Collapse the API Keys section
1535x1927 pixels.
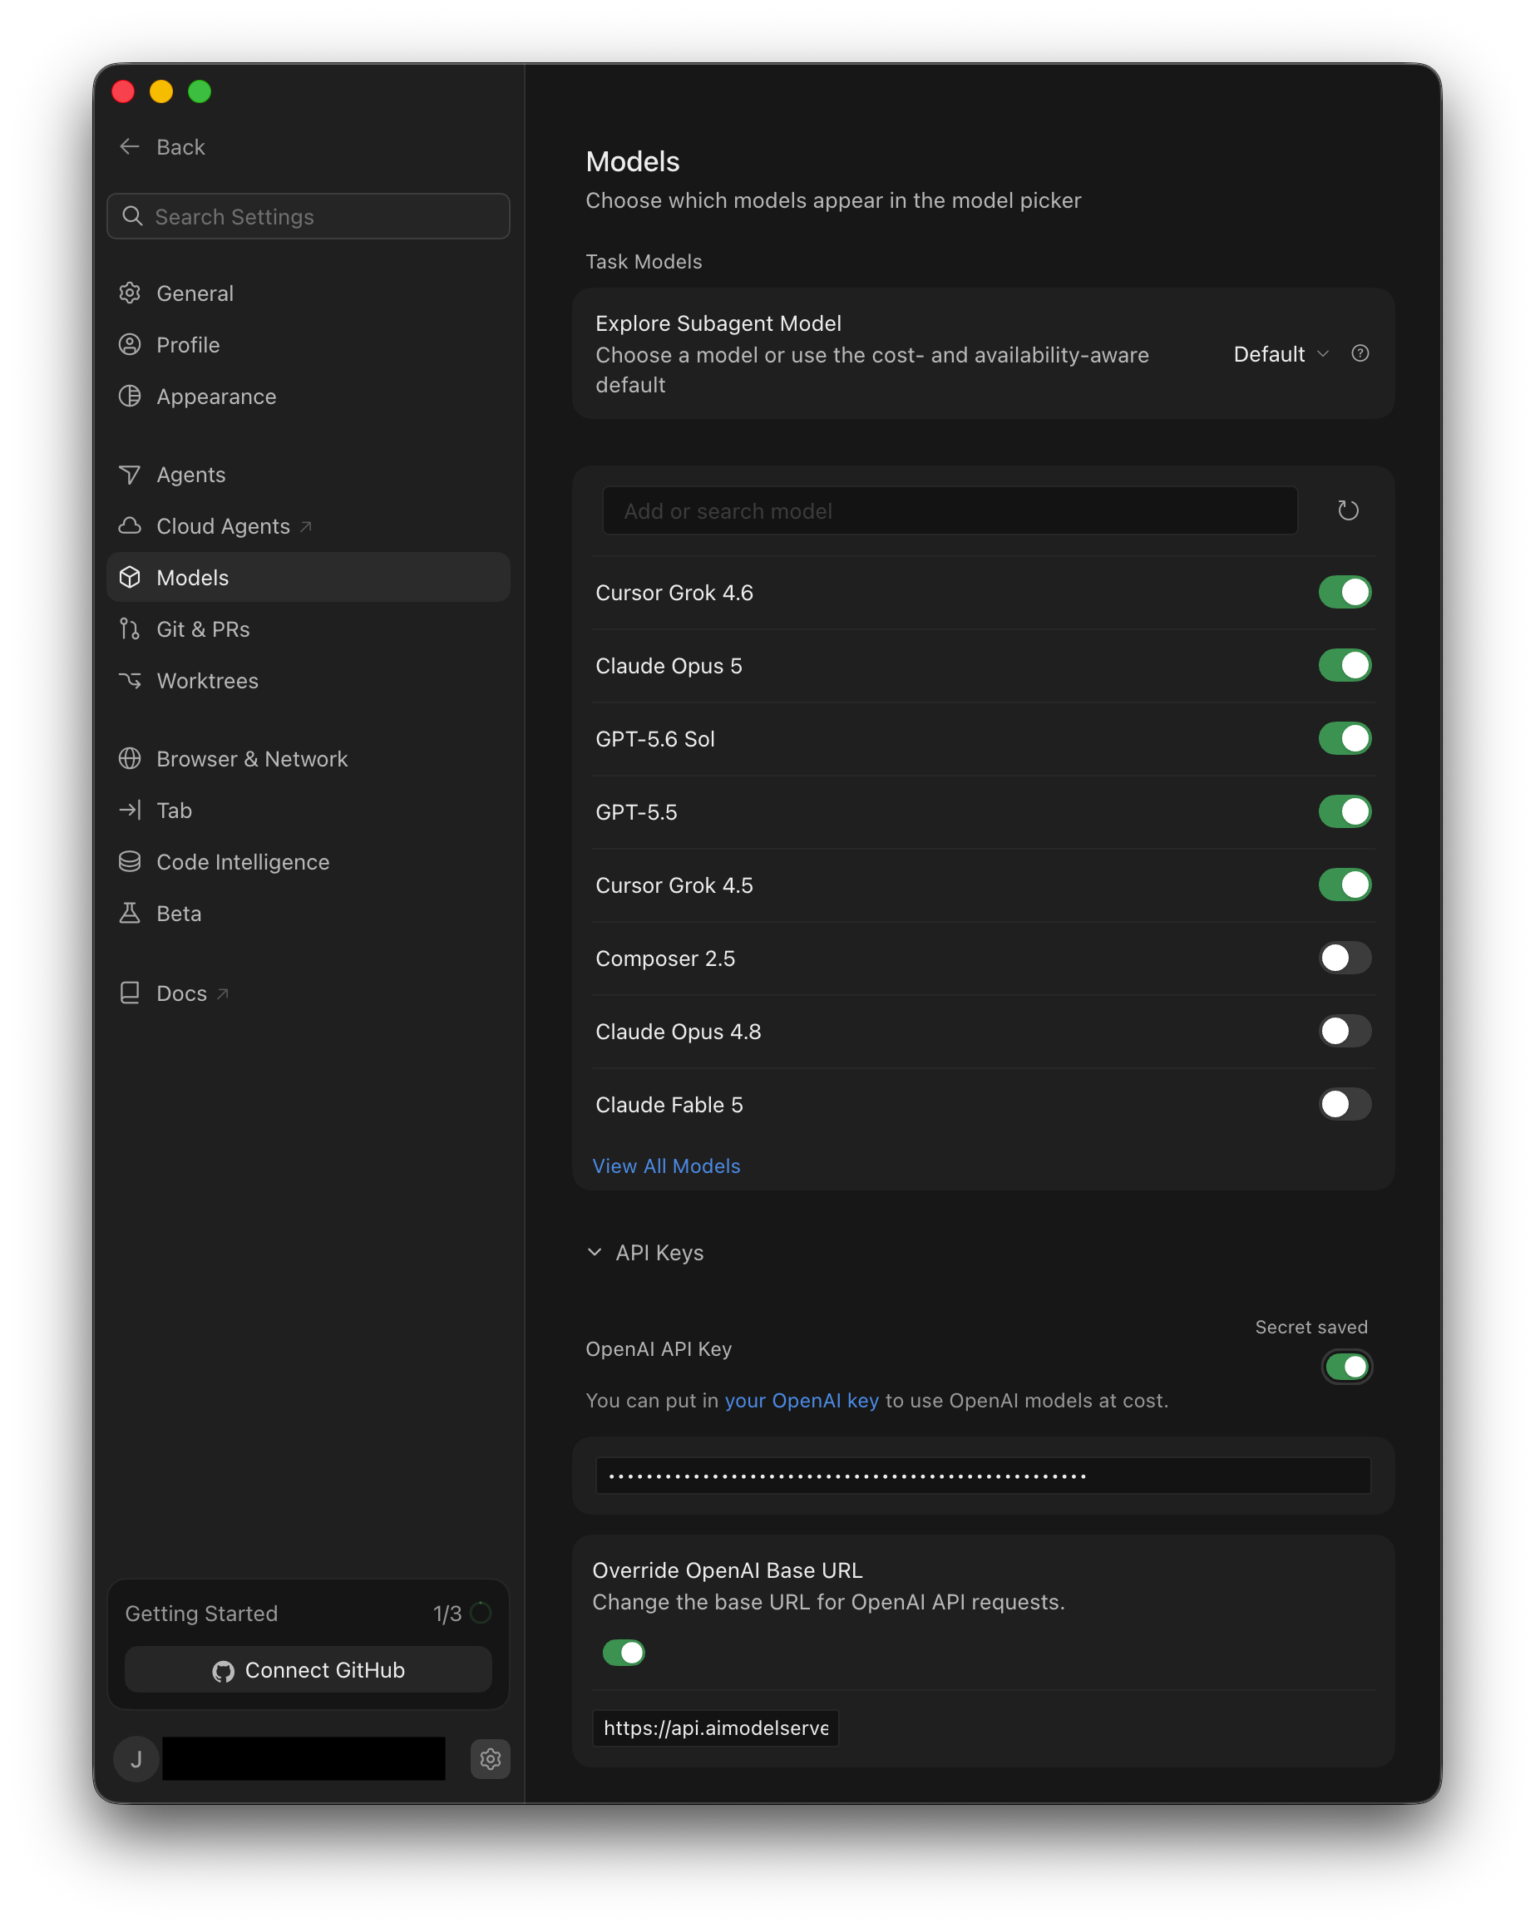[644, 1253]
